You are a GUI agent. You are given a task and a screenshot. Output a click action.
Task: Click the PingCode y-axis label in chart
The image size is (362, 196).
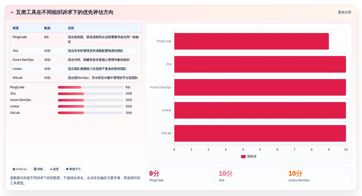(164, 41)
